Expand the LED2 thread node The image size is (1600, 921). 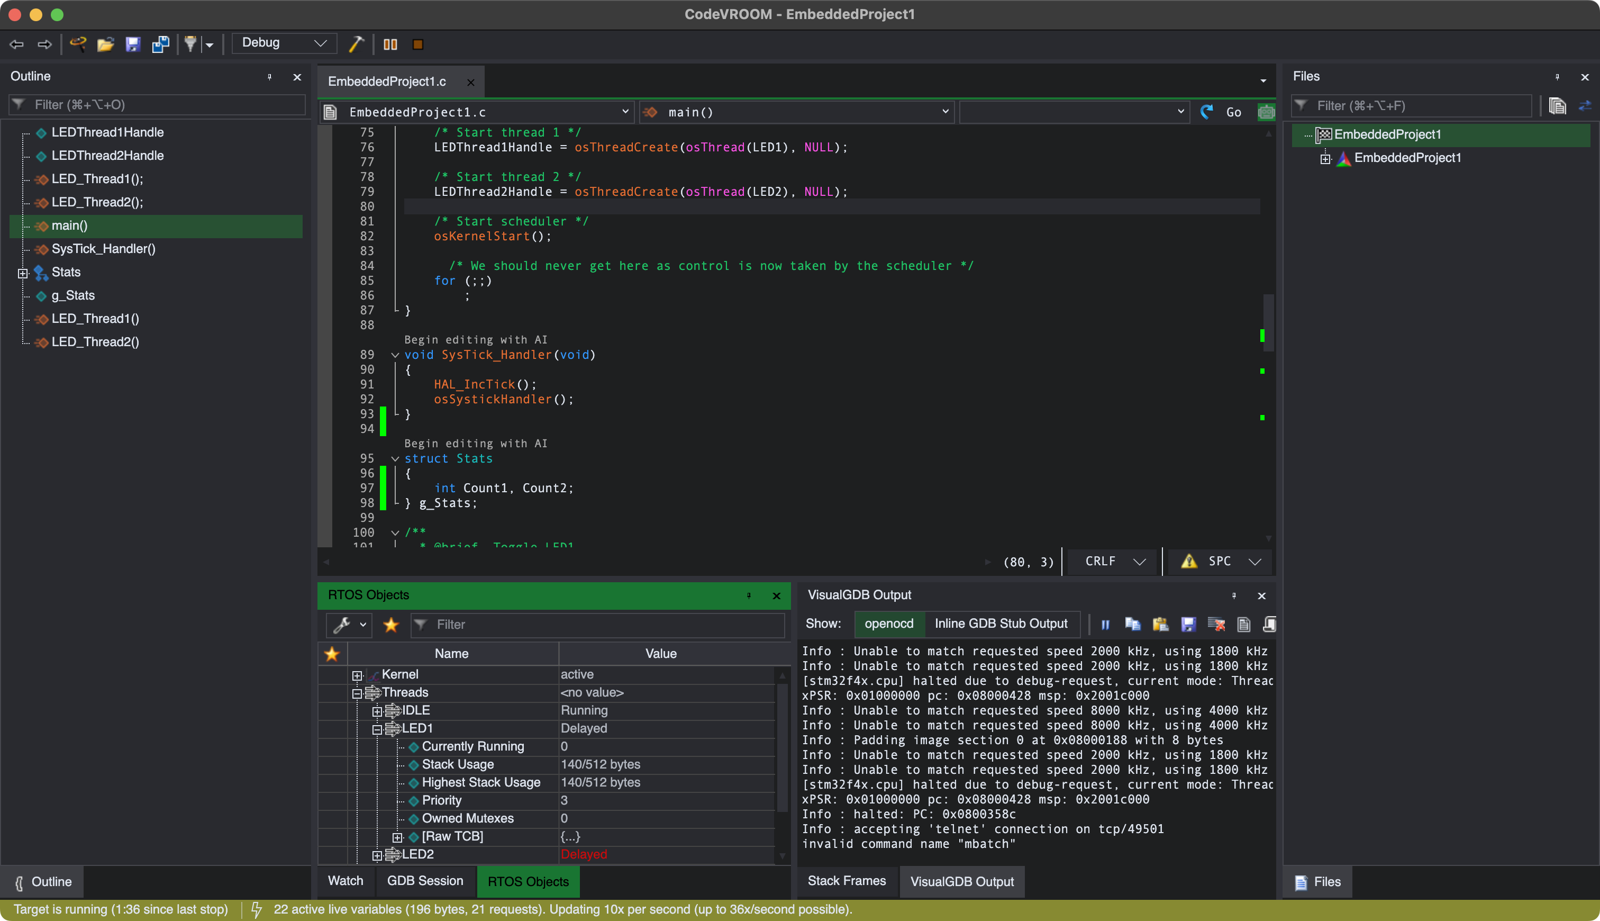coord(377,855)
